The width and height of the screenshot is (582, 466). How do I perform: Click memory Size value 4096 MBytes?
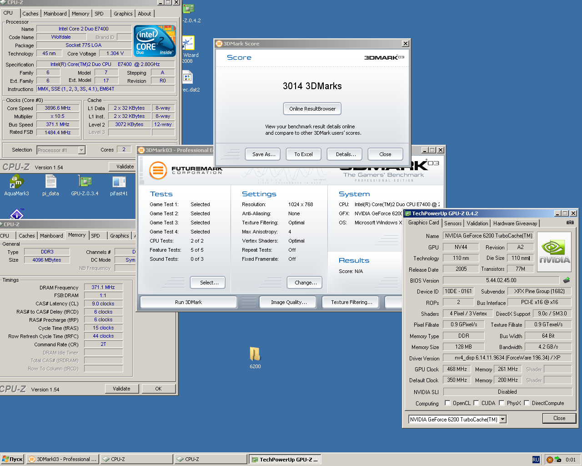tap(47, 260)
